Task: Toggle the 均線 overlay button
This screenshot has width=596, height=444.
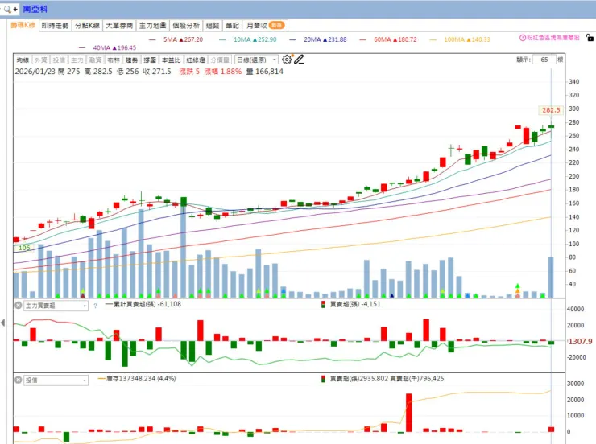Action: 23,60
